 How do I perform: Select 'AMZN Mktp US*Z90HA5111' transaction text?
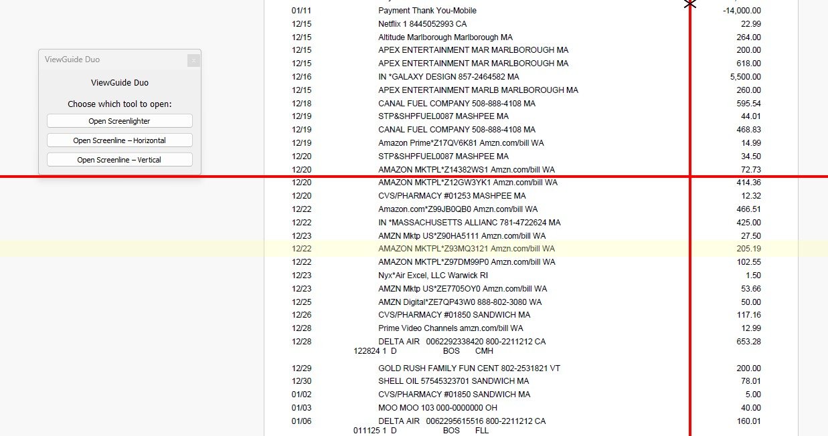click(428, 236)
